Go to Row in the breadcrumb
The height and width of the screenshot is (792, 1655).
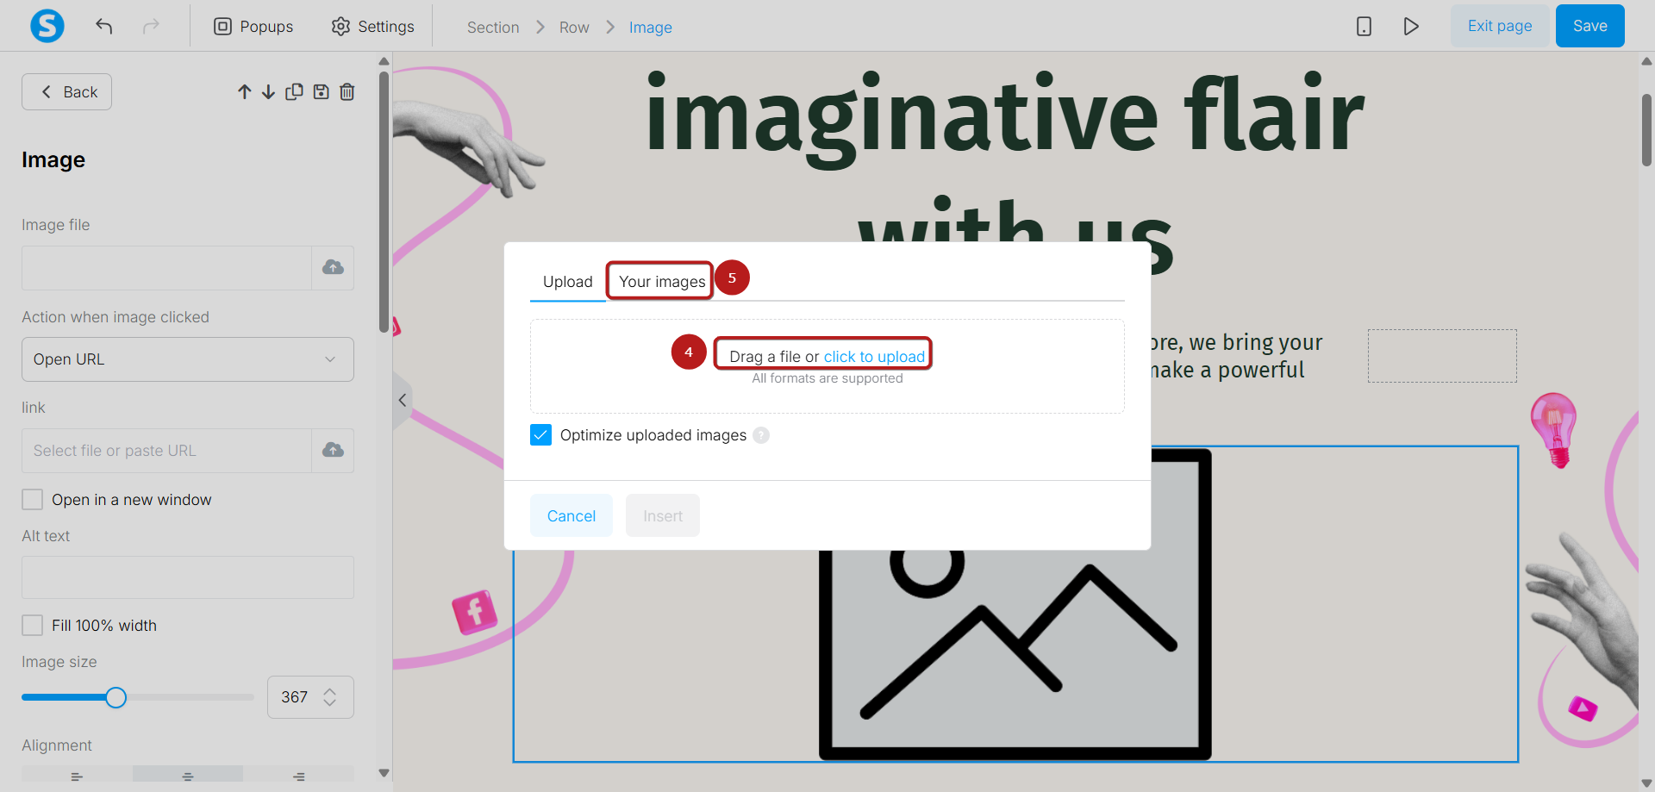574,28
